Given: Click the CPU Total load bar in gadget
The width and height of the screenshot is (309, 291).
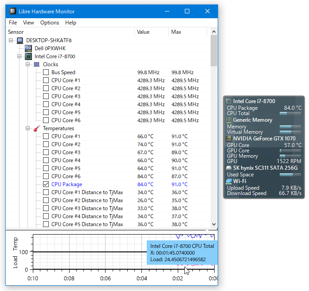Looking at the screenshot, I should click(290, 114).
